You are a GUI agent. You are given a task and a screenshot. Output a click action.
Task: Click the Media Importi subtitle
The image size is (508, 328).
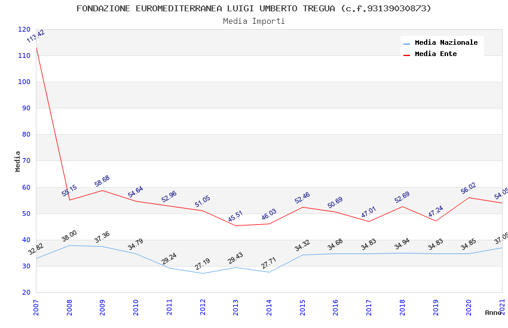(253, 21)
